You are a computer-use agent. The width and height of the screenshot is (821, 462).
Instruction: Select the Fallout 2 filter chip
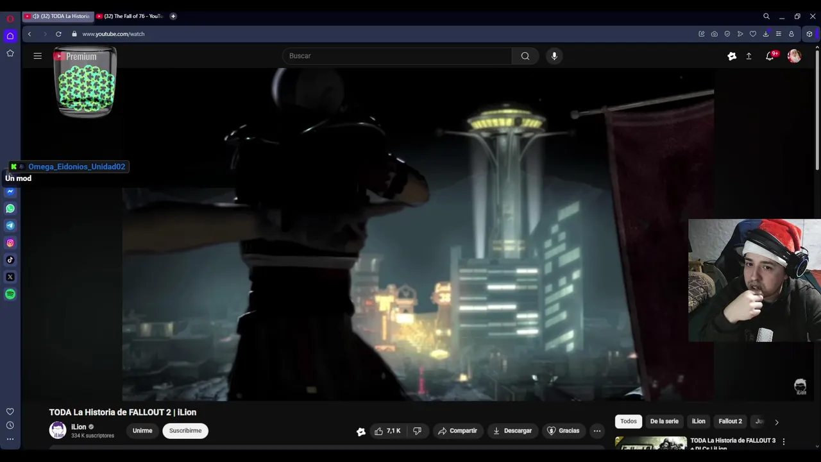point(730,422)
